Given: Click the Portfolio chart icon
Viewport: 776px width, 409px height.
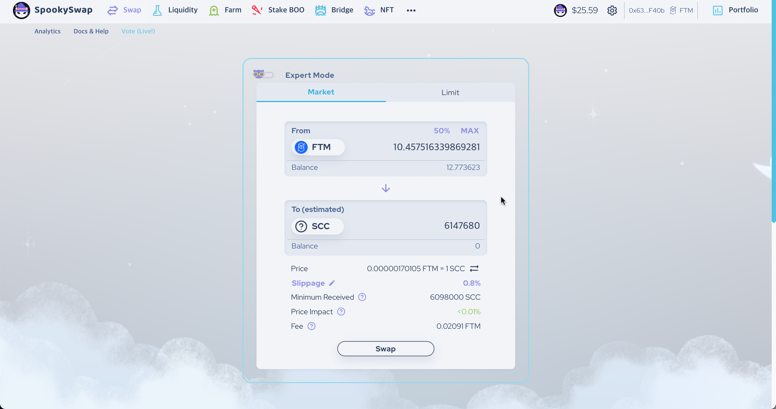Looking at the screenshot, I should tap(718, 11).
